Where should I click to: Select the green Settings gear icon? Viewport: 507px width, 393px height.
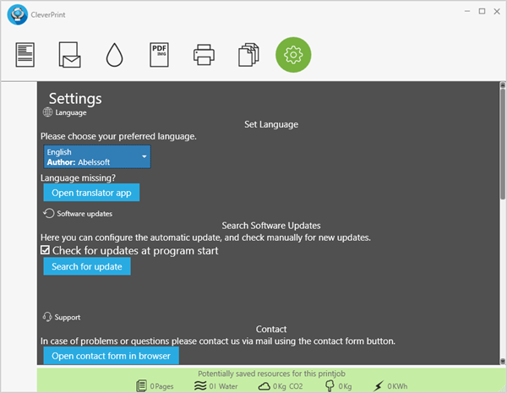pyautogui.click(x=293, y=55)
